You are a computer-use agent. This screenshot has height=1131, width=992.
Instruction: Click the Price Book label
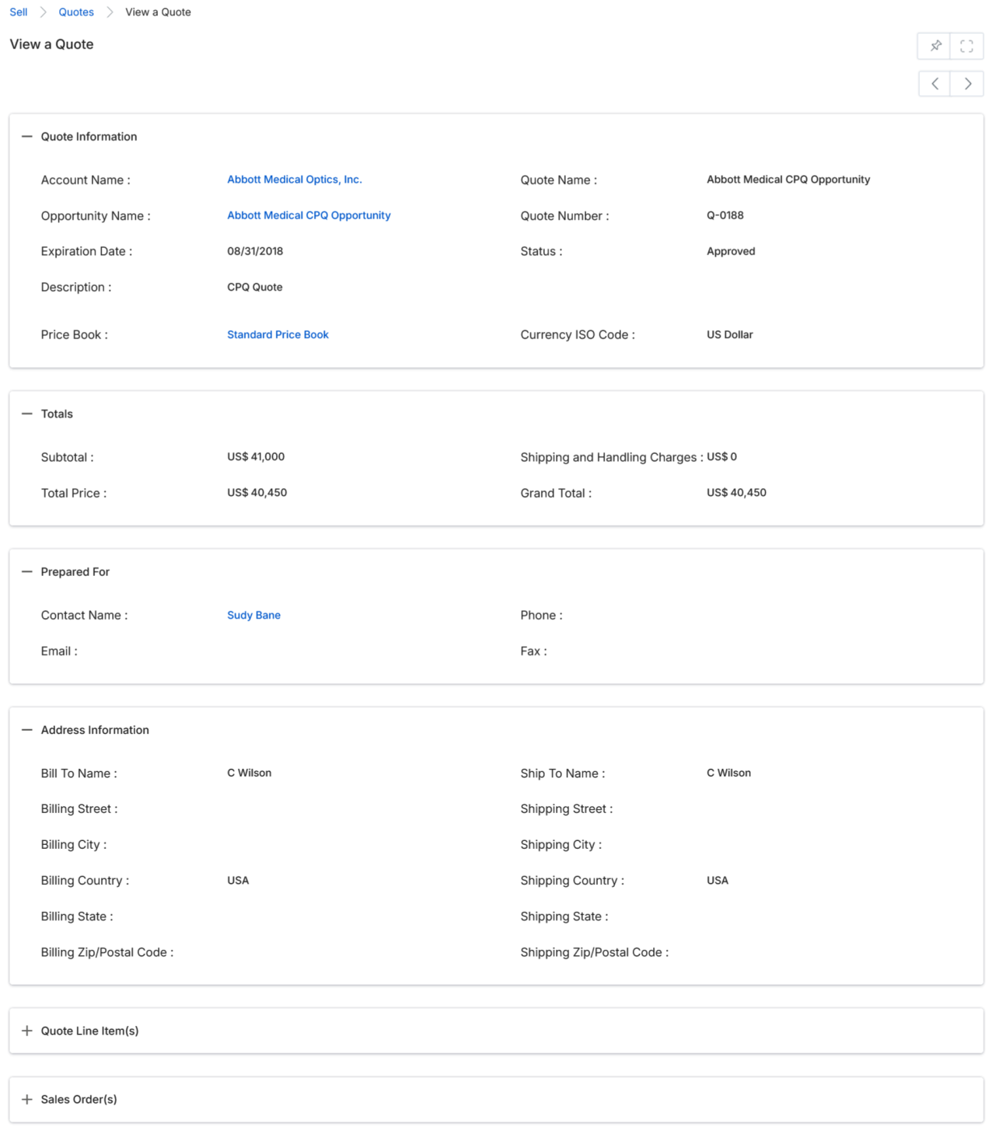pos(75,335)
